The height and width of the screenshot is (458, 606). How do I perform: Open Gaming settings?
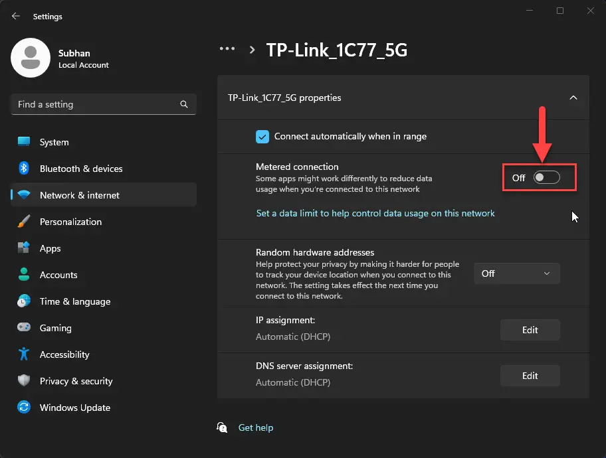coord(104,328)
